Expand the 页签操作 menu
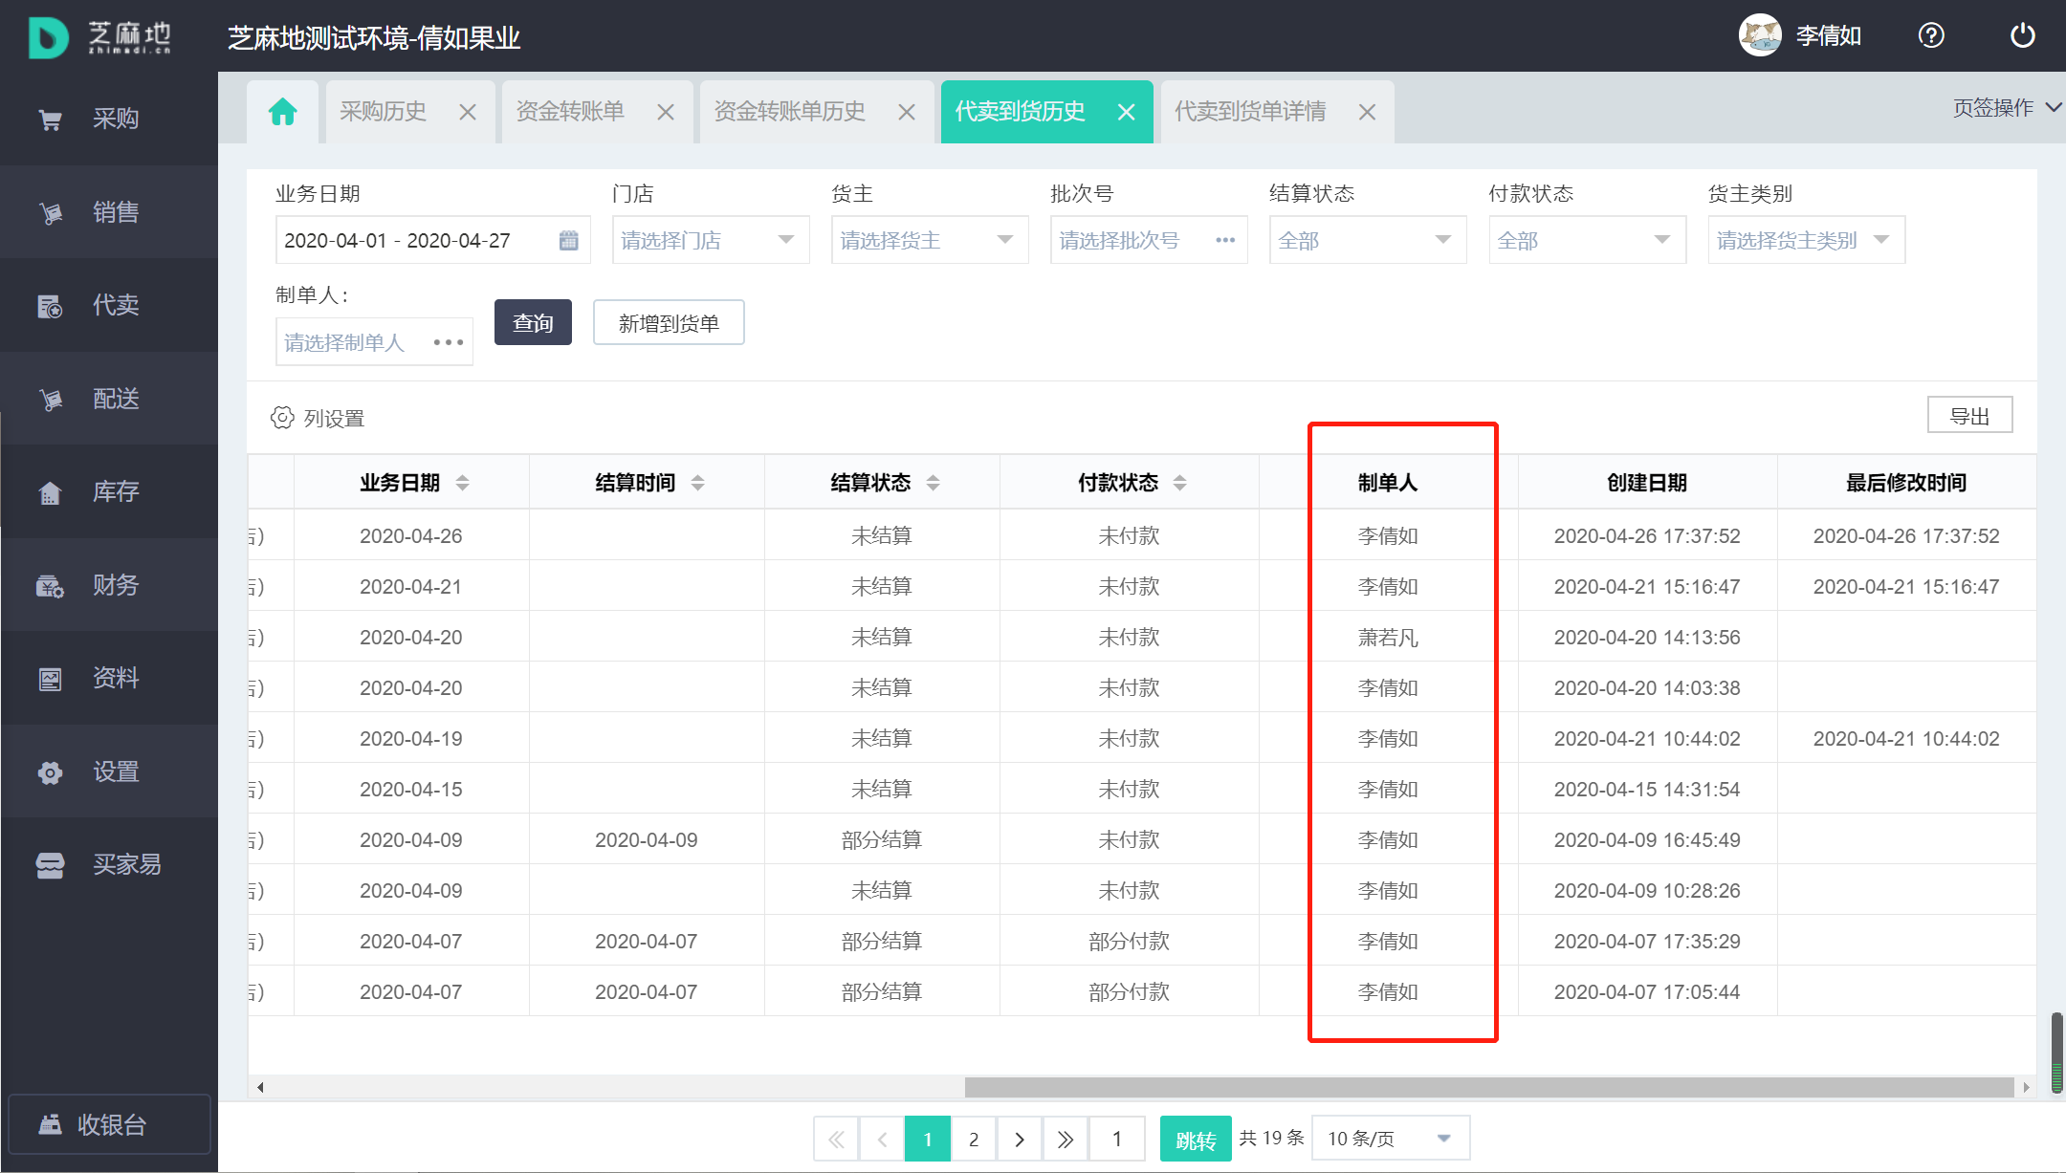The height and width of the screenshot is (1173, 2066). [x=2007, y=108]
